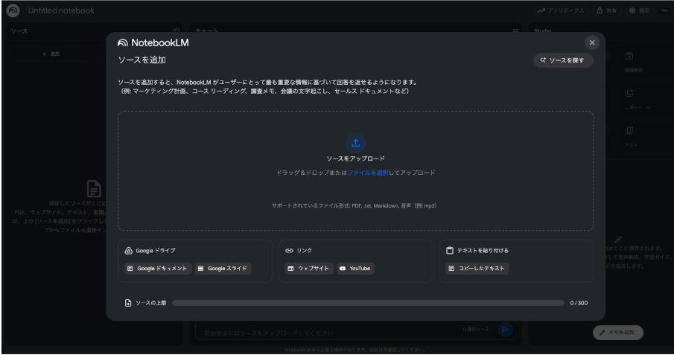Click the source limit progress bar
The image size is (674, 355).
(368, 303)
